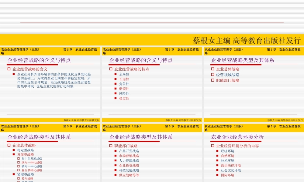Check the hollow square before 企业总体战略
Screen dimensions: 304x182
coord(9,146)
